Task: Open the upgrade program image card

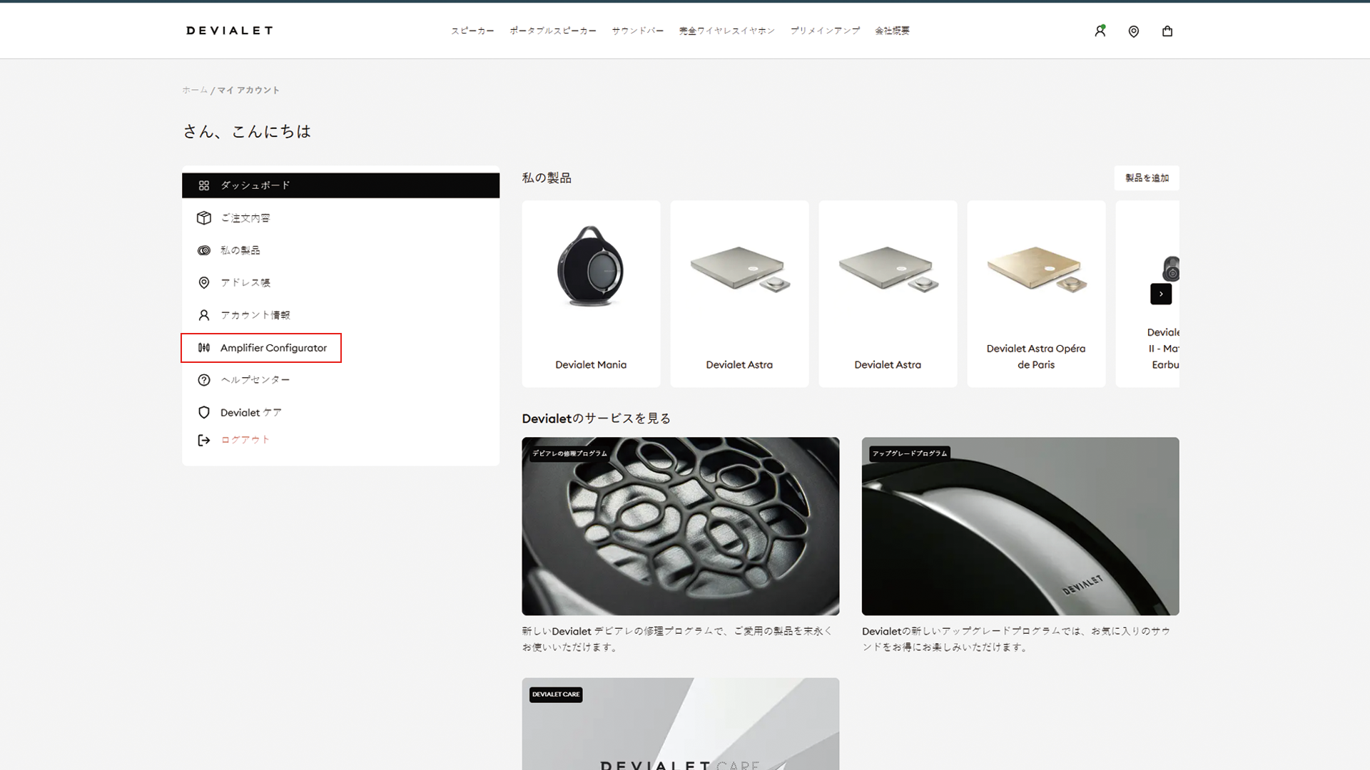Action: (1020, 526)
